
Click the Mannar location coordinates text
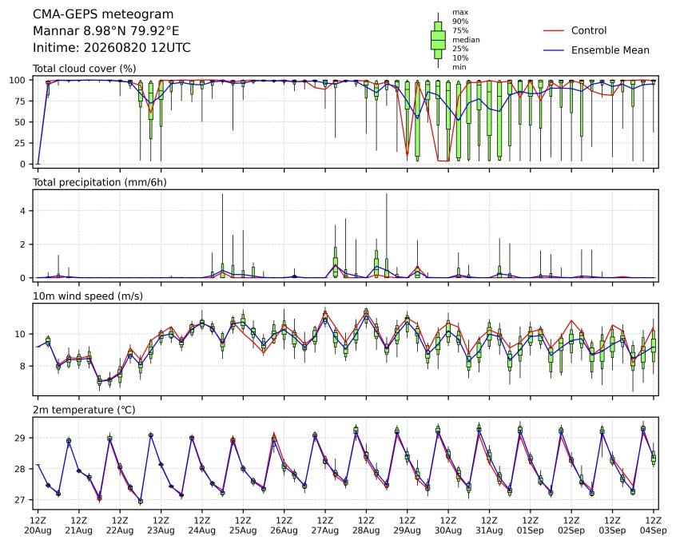click(x=106, y=31)
